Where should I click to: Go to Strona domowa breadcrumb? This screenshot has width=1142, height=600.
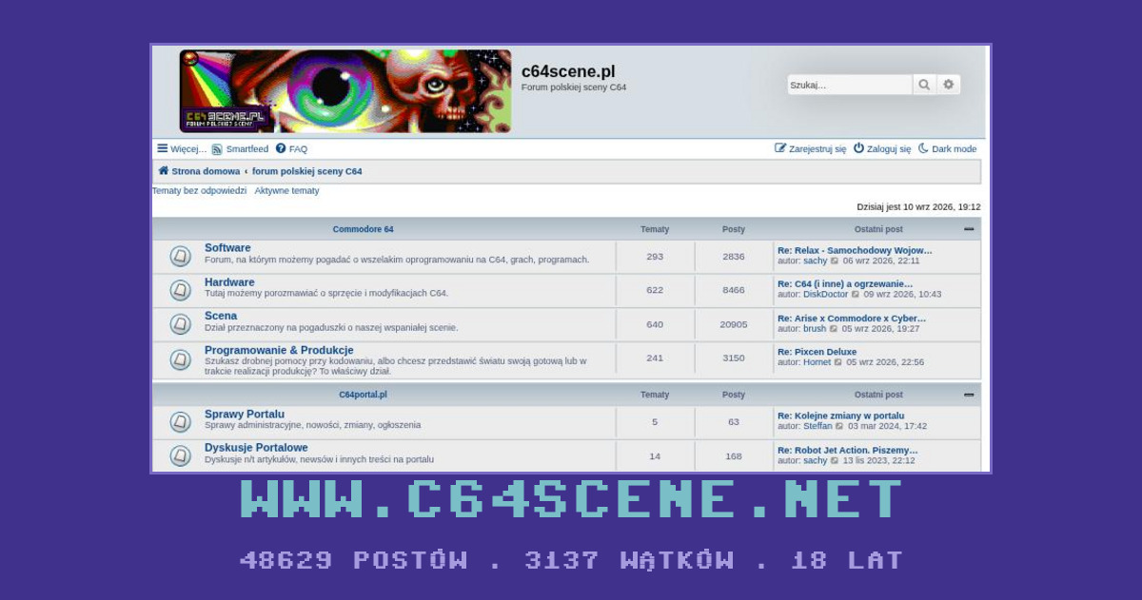click(x=199, y=172)
